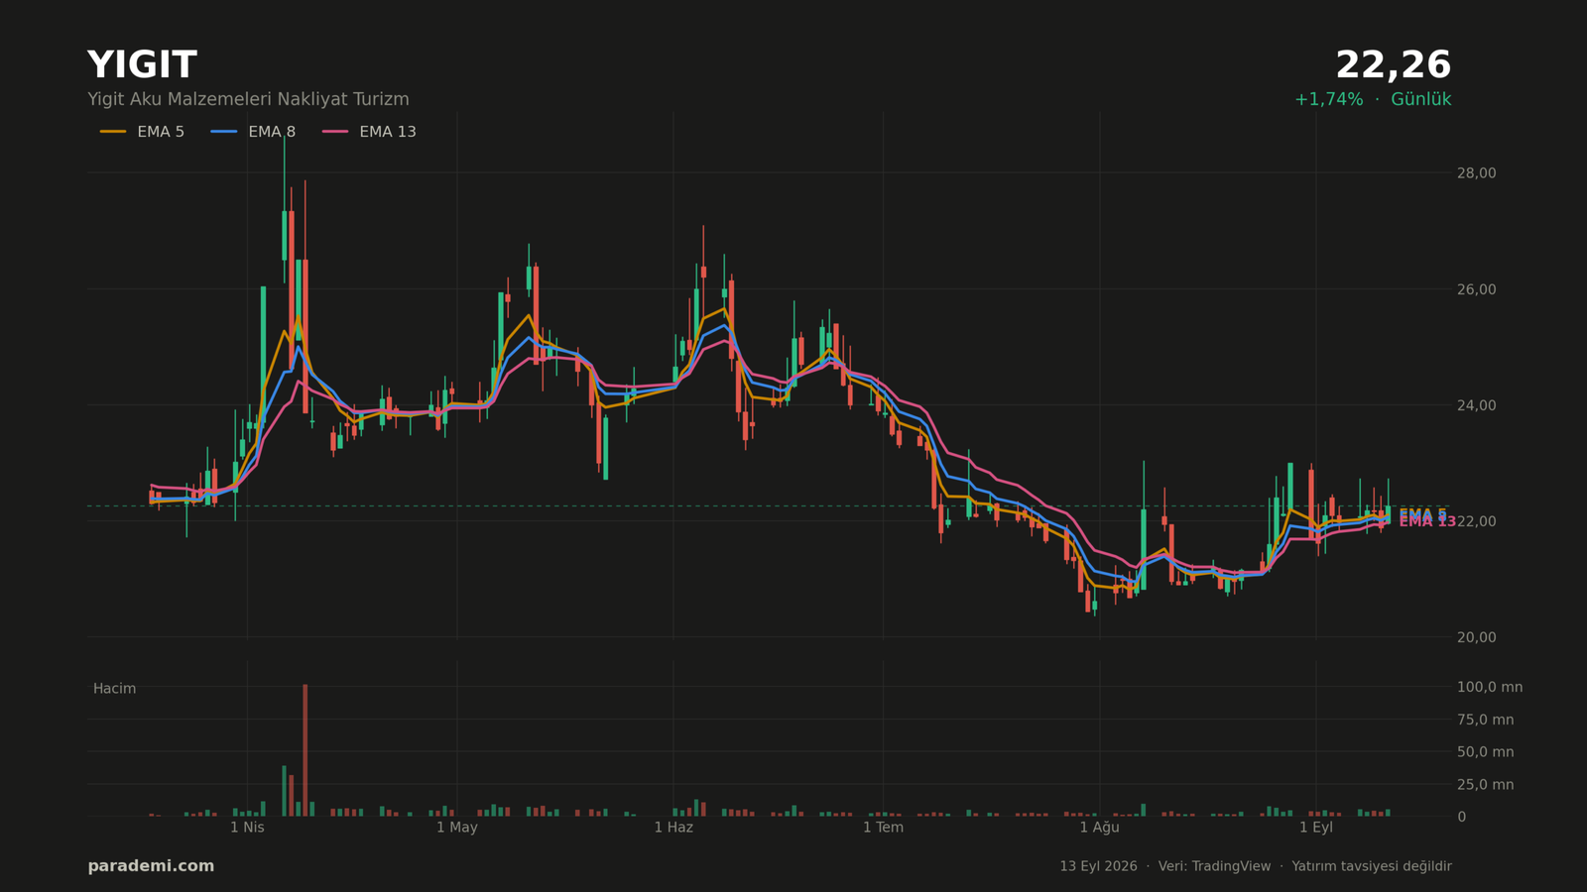Viewport: 1587px width, 892px height.
Task: Click the 1 May date axis label
Action: [457, 828]
